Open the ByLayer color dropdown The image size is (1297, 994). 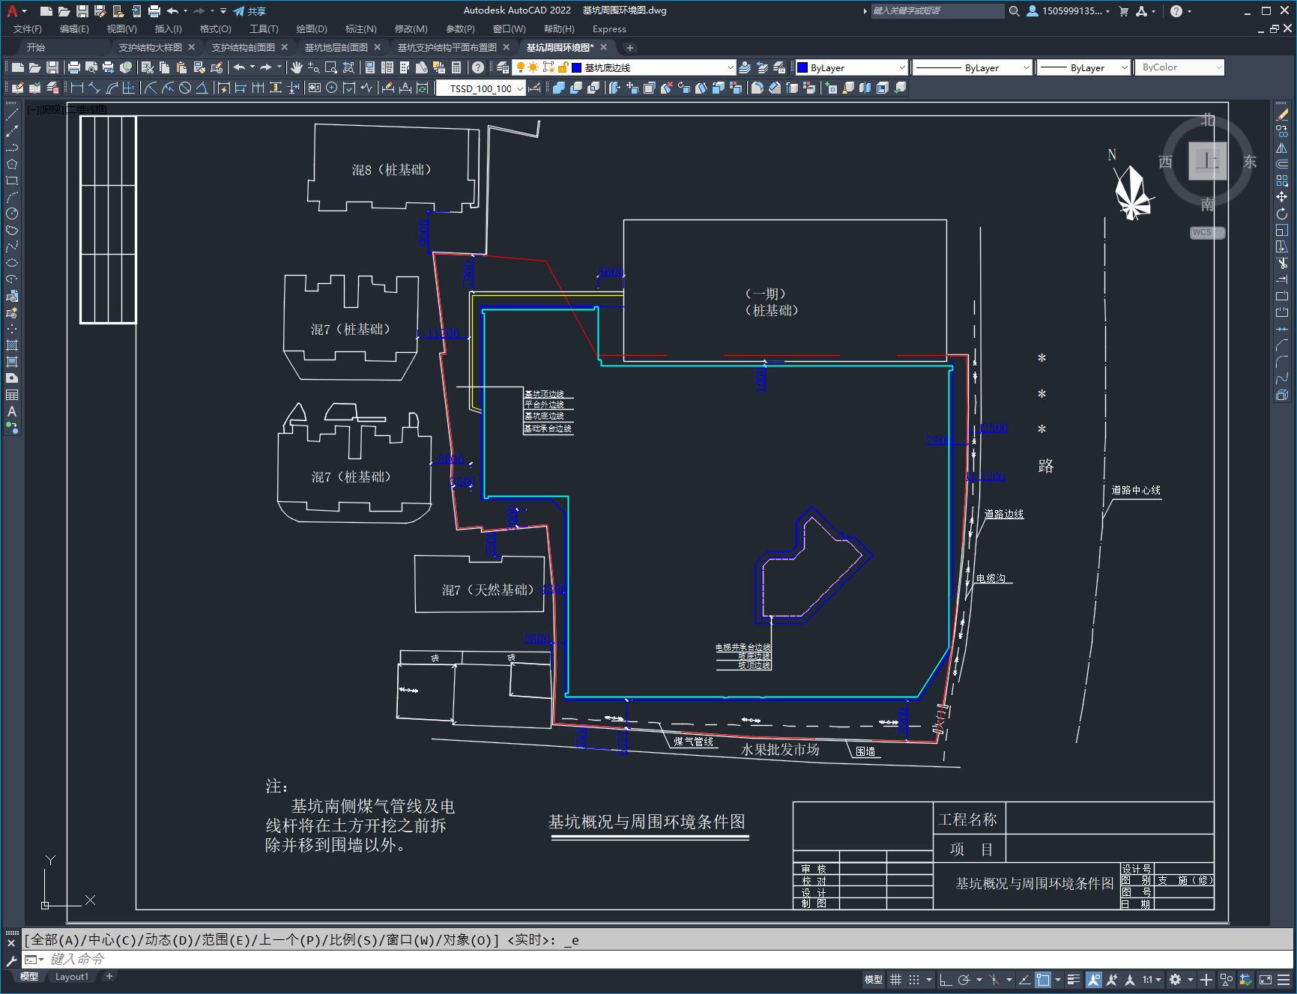click(x=851, y=67)
